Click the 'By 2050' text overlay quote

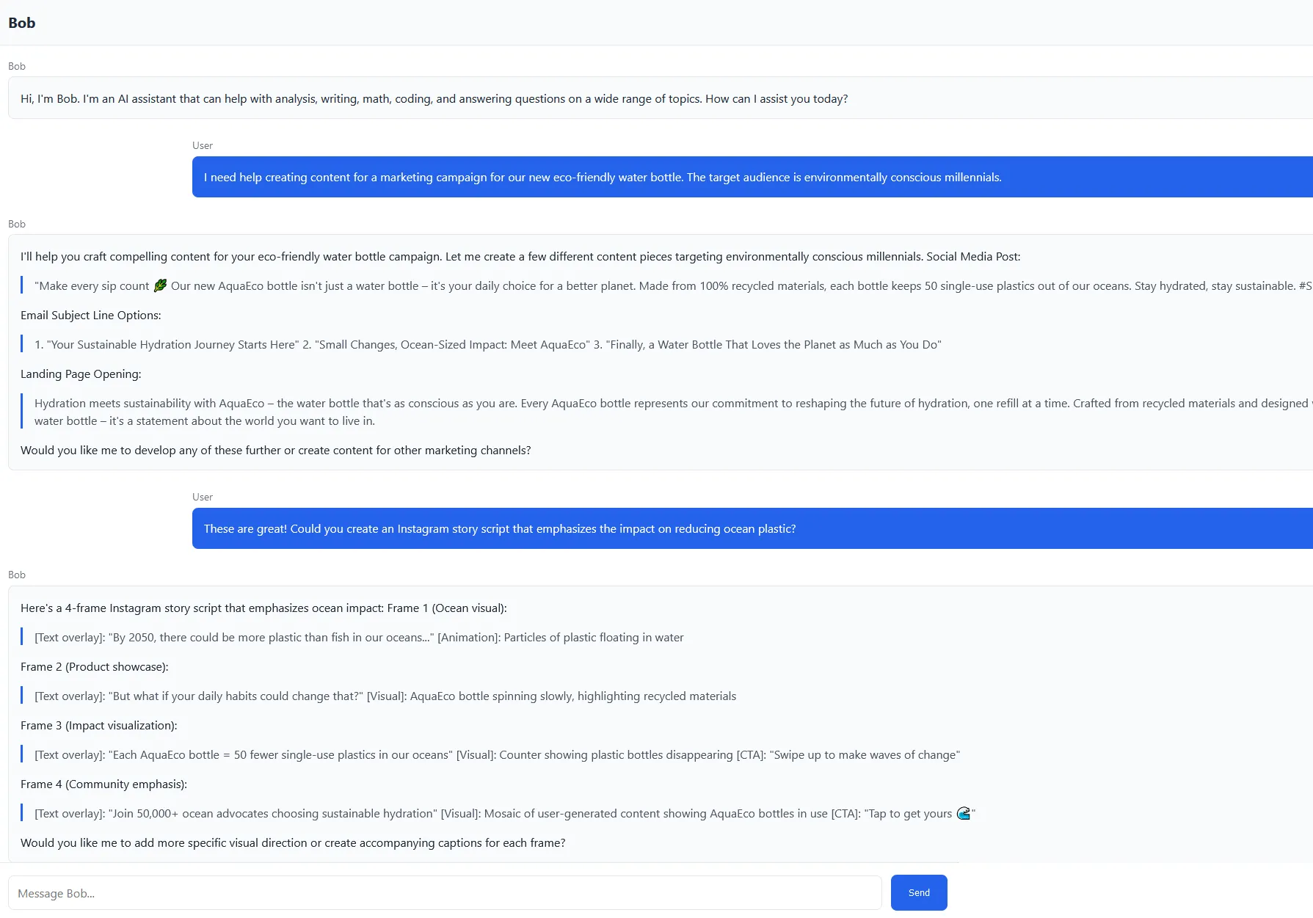pos(358,638)
